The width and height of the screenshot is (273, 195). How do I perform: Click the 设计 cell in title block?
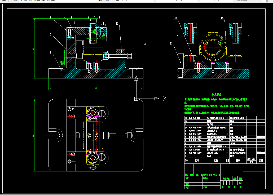187,178
